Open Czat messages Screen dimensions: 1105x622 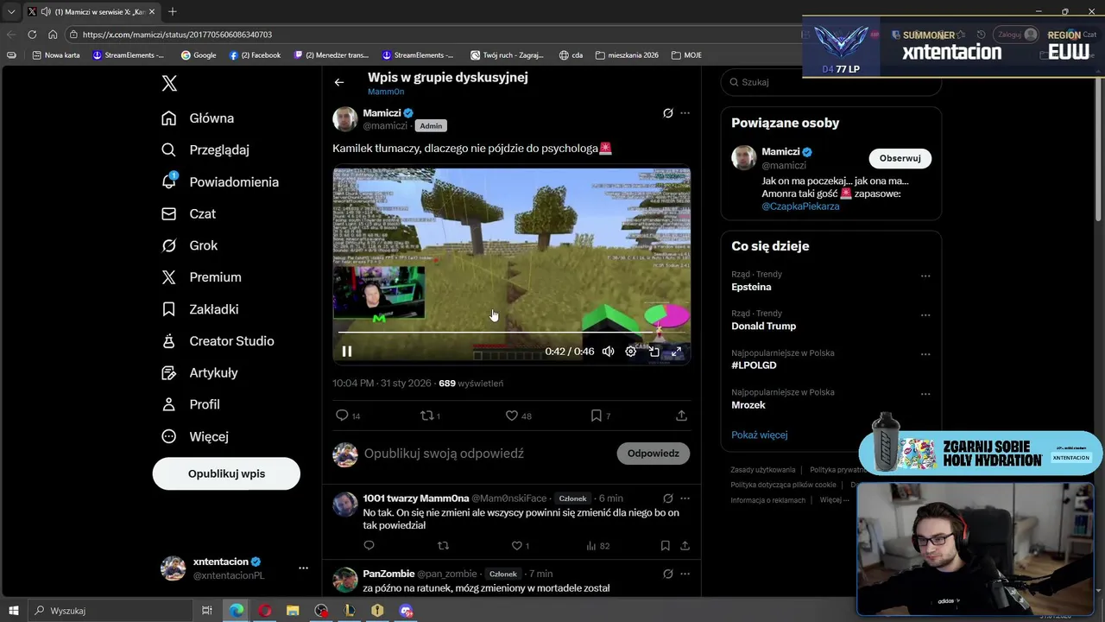(x=189, y=214)
